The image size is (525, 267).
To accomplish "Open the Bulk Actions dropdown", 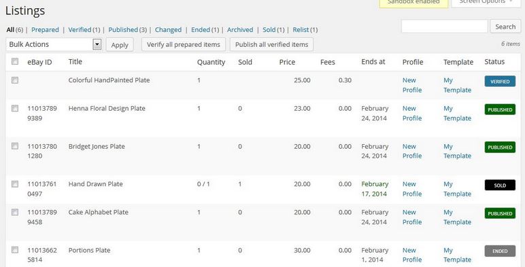I will (54, 44).
